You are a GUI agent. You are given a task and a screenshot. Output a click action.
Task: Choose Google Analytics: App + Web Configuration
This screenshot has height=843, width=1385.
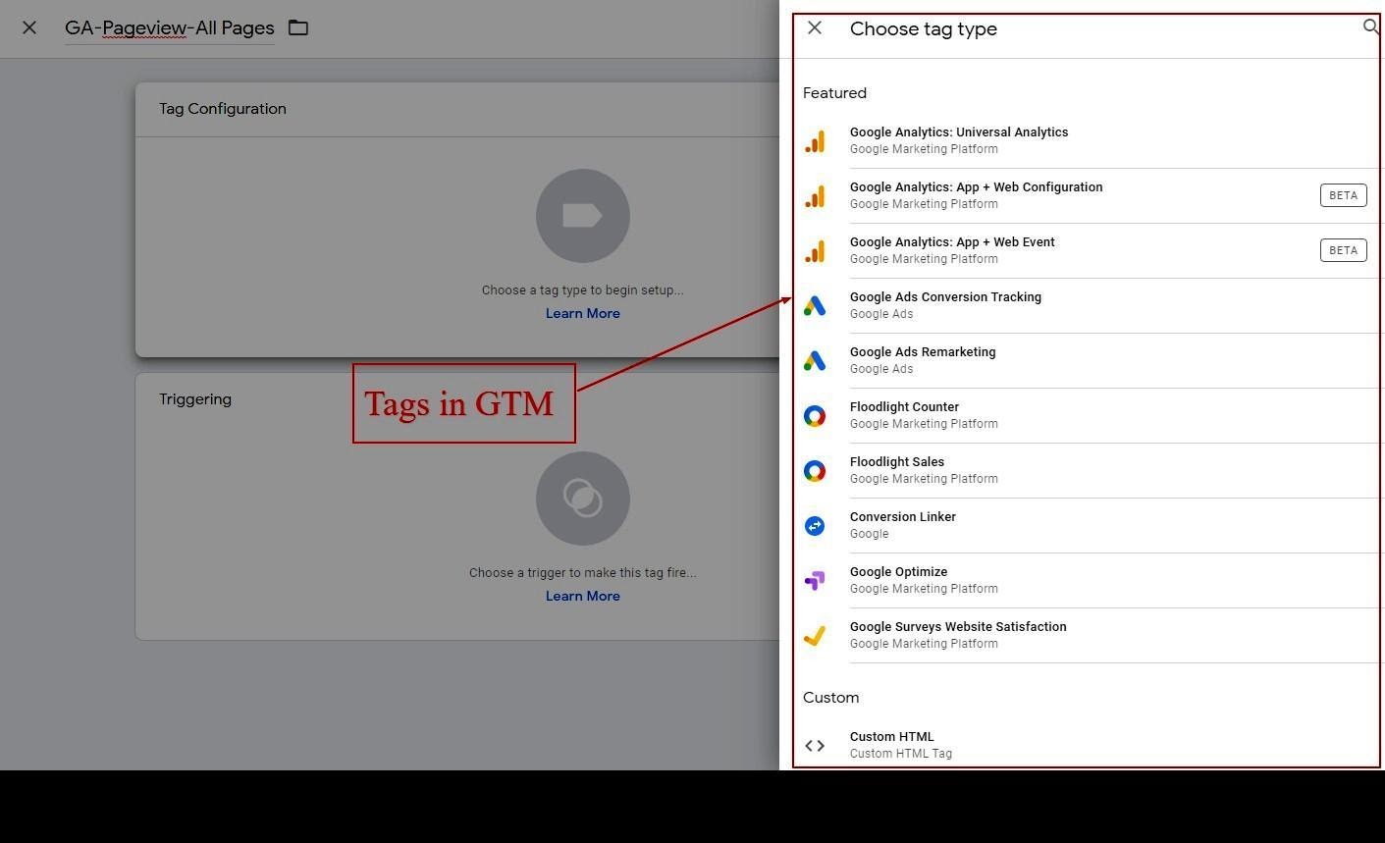pos(977,186)
